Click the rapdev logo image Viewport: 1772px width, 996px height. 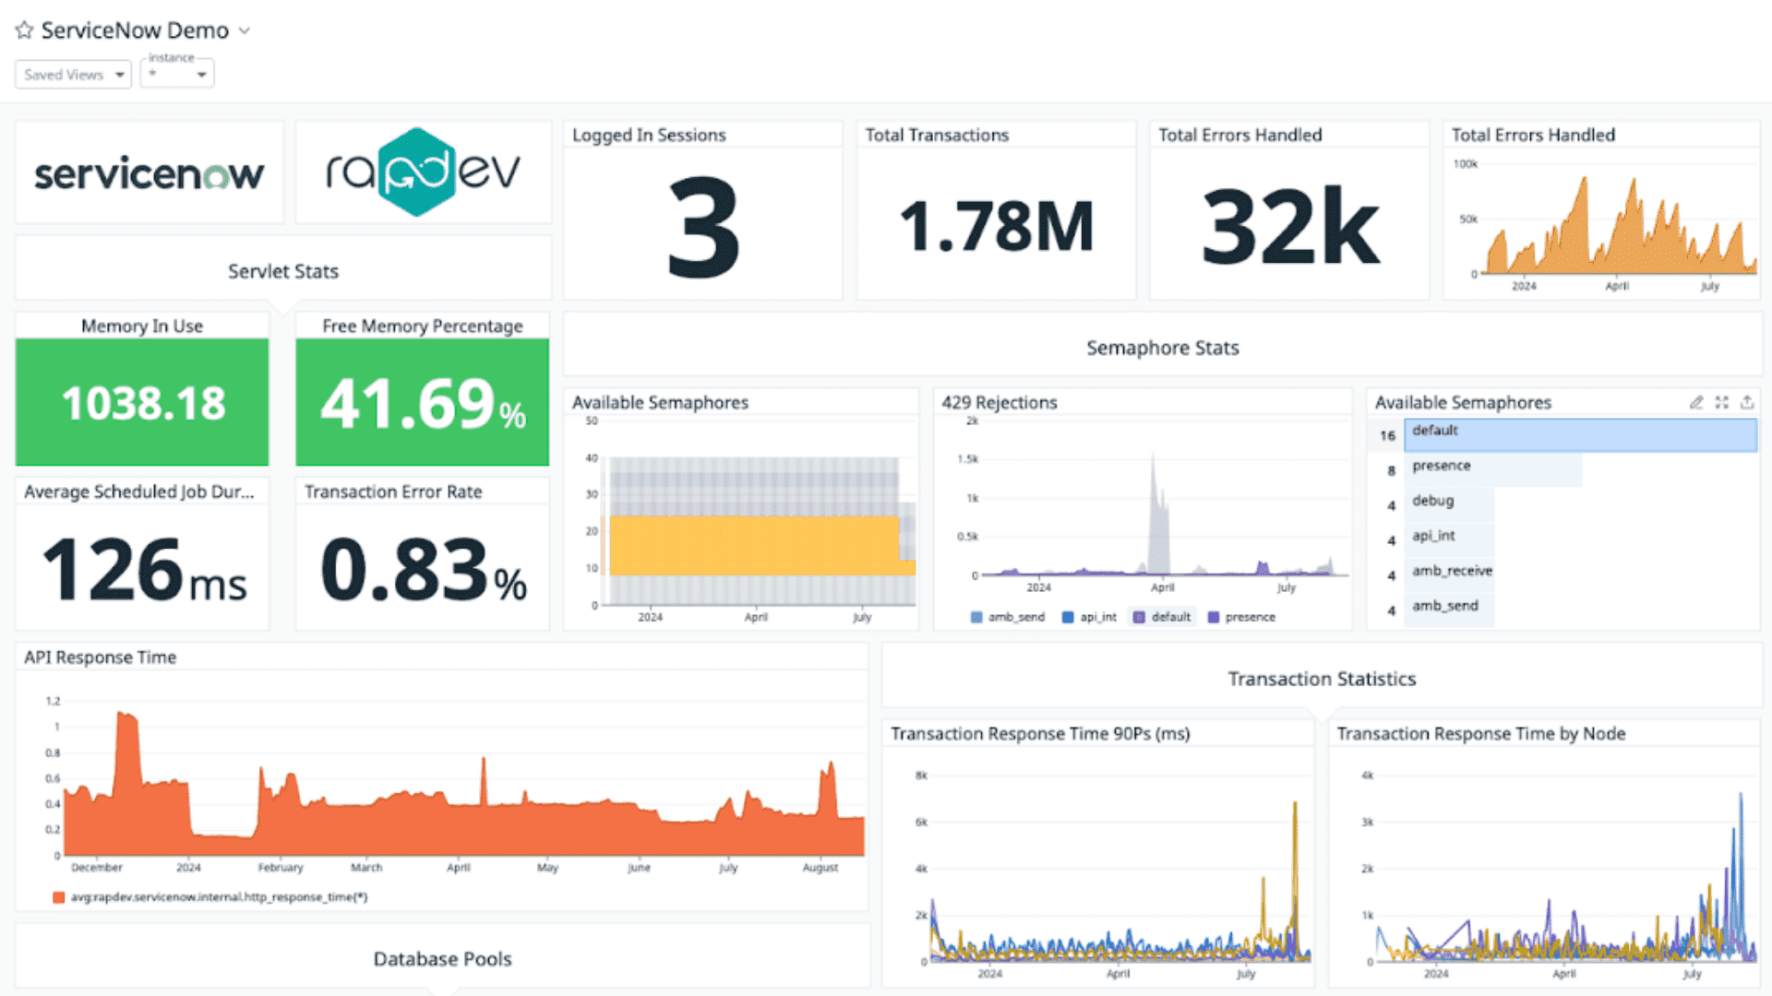(423, 172)
